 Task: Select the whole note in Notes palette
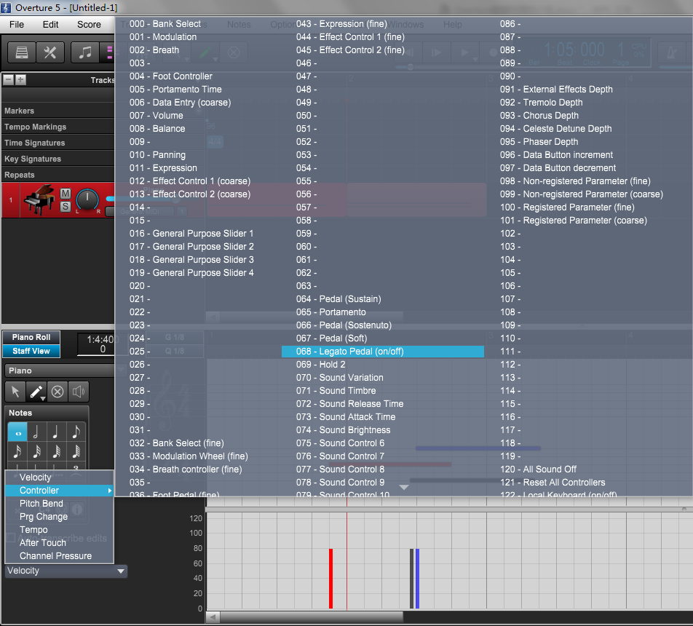tap(17, 433)
